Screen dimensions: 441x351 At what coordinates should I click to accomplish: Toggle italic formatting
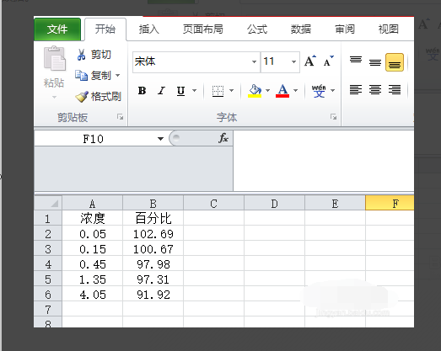(161, 90)
